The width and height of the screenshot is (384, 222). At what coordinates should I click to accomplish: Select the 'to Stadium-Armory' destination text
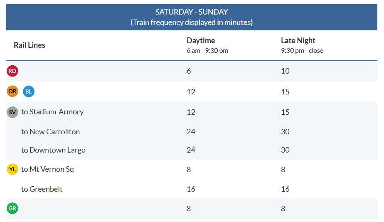(x=52, y=112)
